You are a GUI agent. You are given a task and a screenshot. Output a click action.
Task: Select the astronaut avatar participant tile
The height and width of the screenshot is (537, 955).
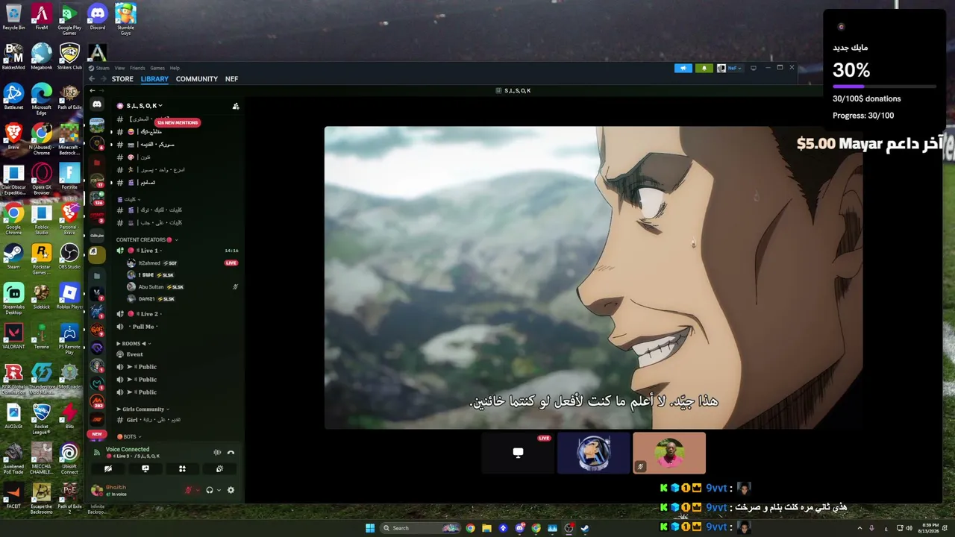click(x=593, y=453)
